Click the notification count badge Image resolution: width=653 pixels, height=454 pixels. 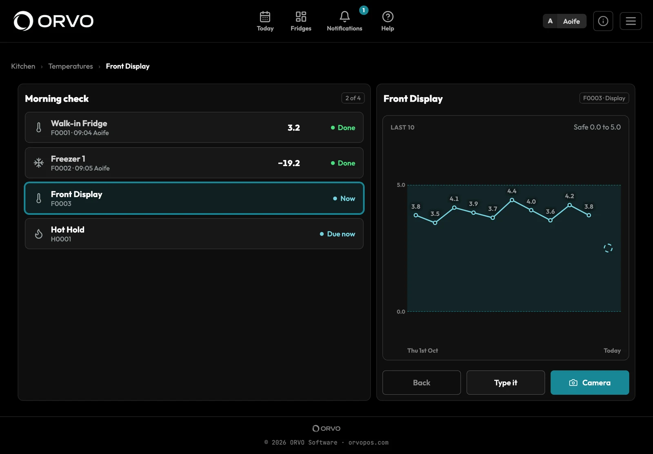point(364,10)
